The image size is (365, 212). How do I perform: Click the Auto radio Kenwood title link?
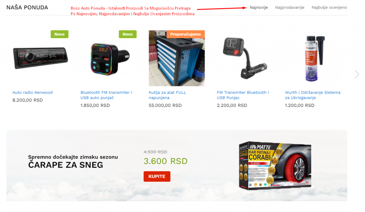pos(32,92)
